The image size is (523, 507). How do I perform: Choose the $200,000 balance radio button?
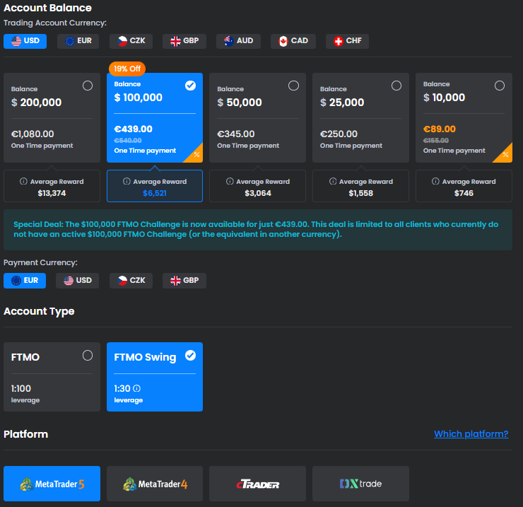(88, 86)
